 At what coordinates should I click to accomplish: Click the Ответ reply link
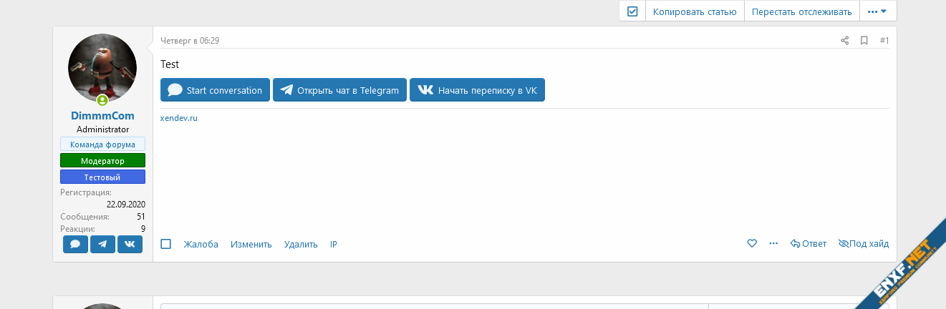point(809,244)
